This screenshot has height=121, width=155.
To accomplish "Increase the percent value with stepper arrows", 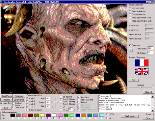I will (67, 108).
